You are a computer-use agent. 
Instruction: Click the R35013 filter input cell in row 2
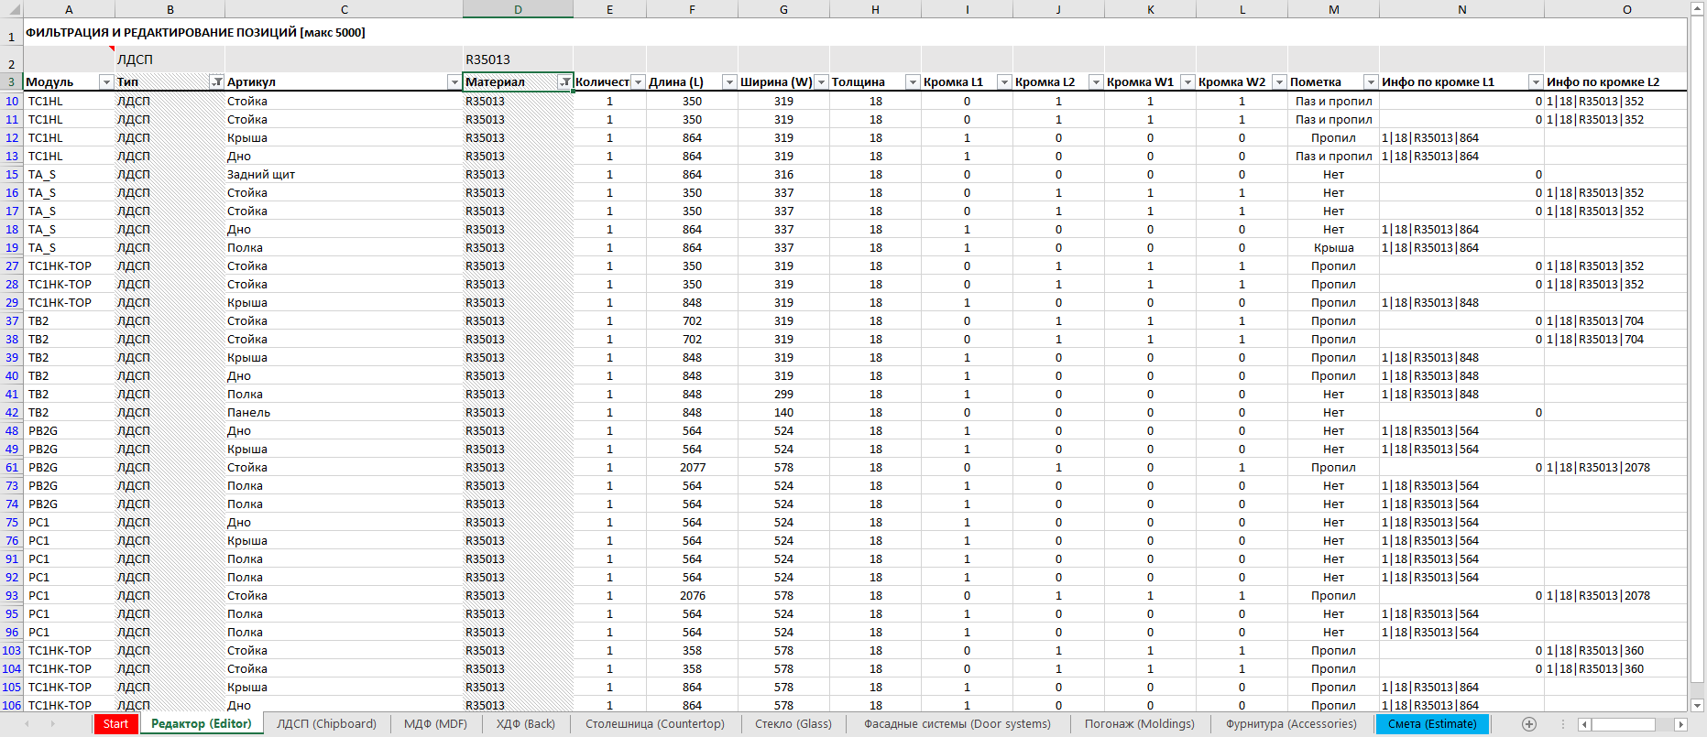pyautogui.click(x=518, y=60)
